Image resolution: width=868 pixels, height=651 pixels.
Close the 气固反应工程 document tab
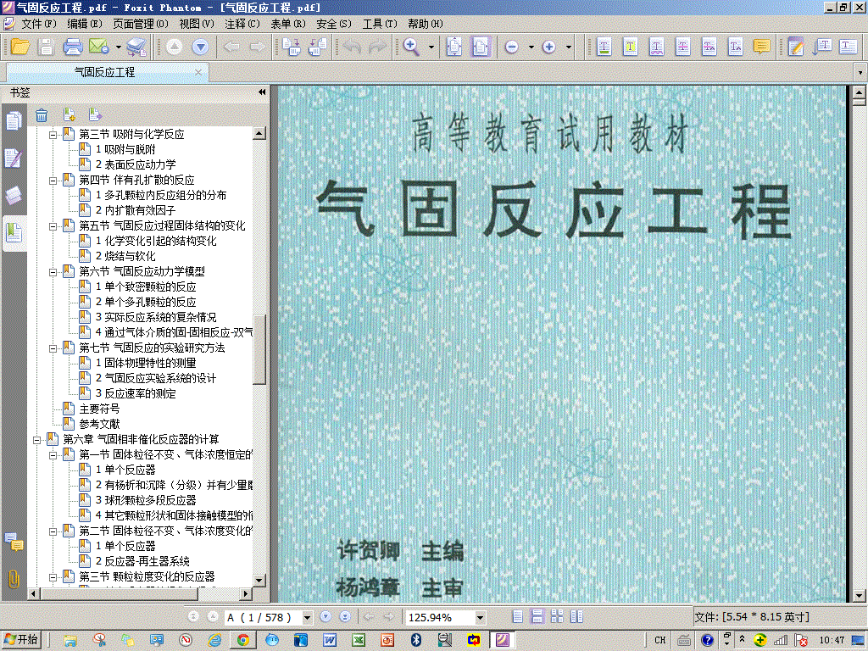tap(198, 72)
